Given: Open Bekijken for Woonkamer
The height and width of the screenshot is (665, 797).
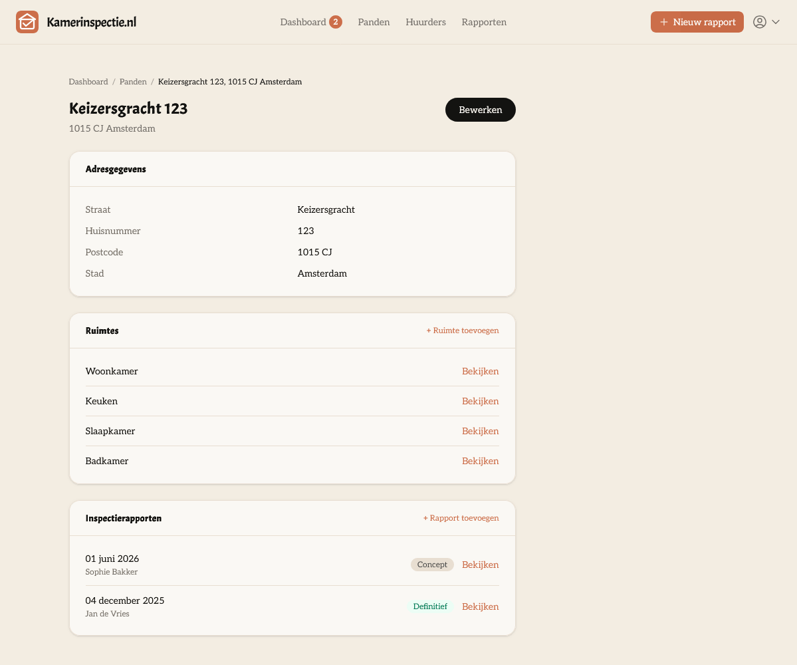Looking at the screenshot, I should 481,371.
